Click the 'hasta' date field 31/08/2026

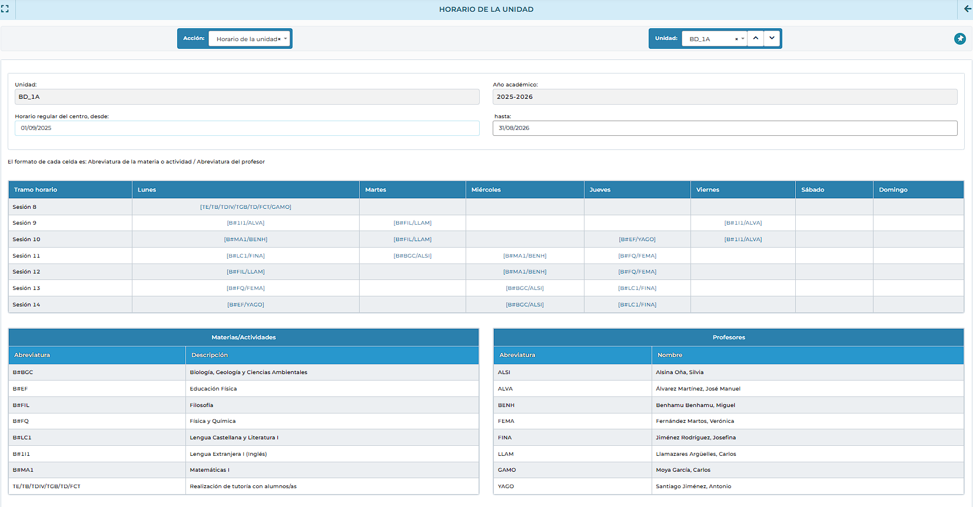pos(725,128)
